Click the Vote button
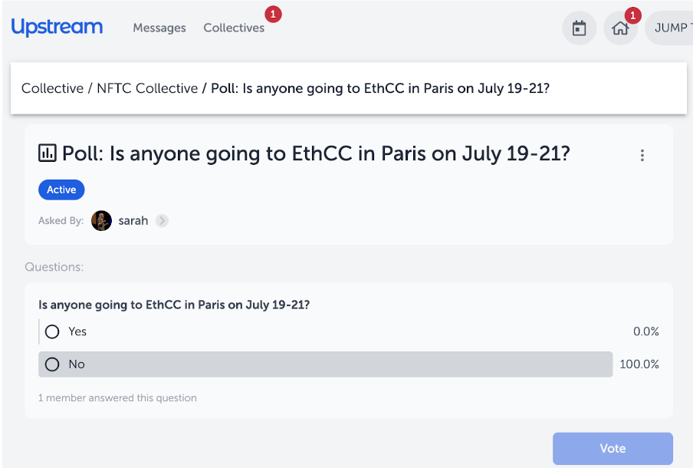This screenshot has width=693, height=468. click(x=613, y=449)
